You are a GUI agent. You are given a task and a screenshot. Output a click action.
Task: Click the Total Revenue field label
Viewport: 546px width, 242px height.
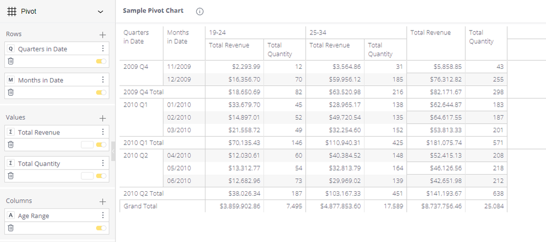pos(39,132)
